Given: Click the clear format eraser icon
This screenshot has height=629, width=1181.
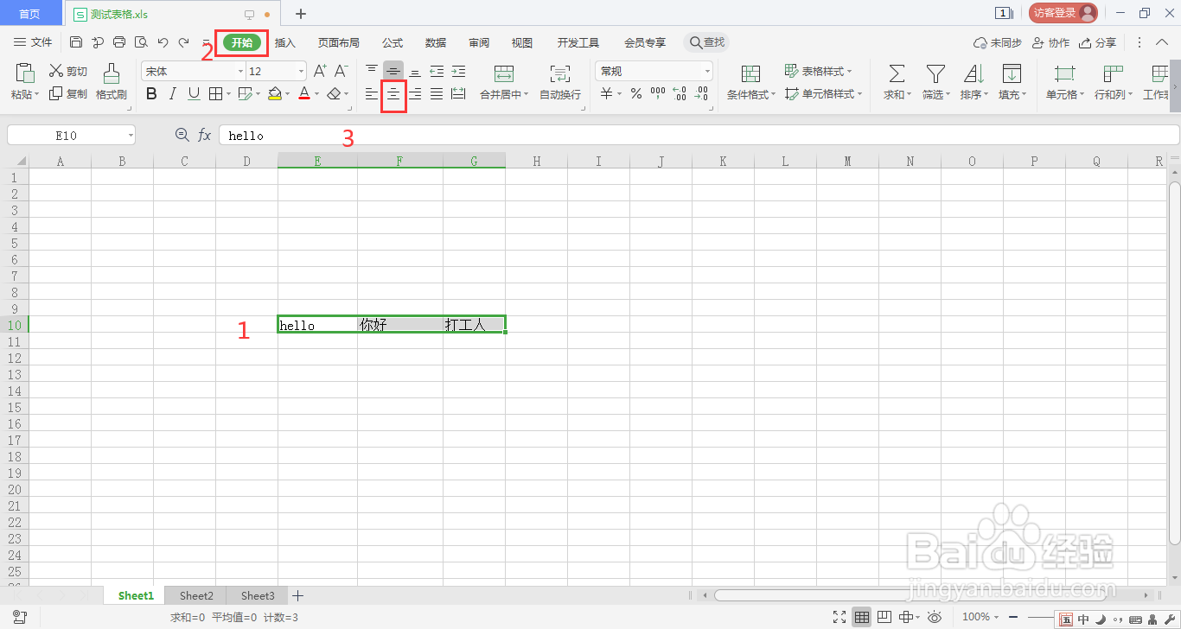Looking at the screenshot, I should click(334, 93).
